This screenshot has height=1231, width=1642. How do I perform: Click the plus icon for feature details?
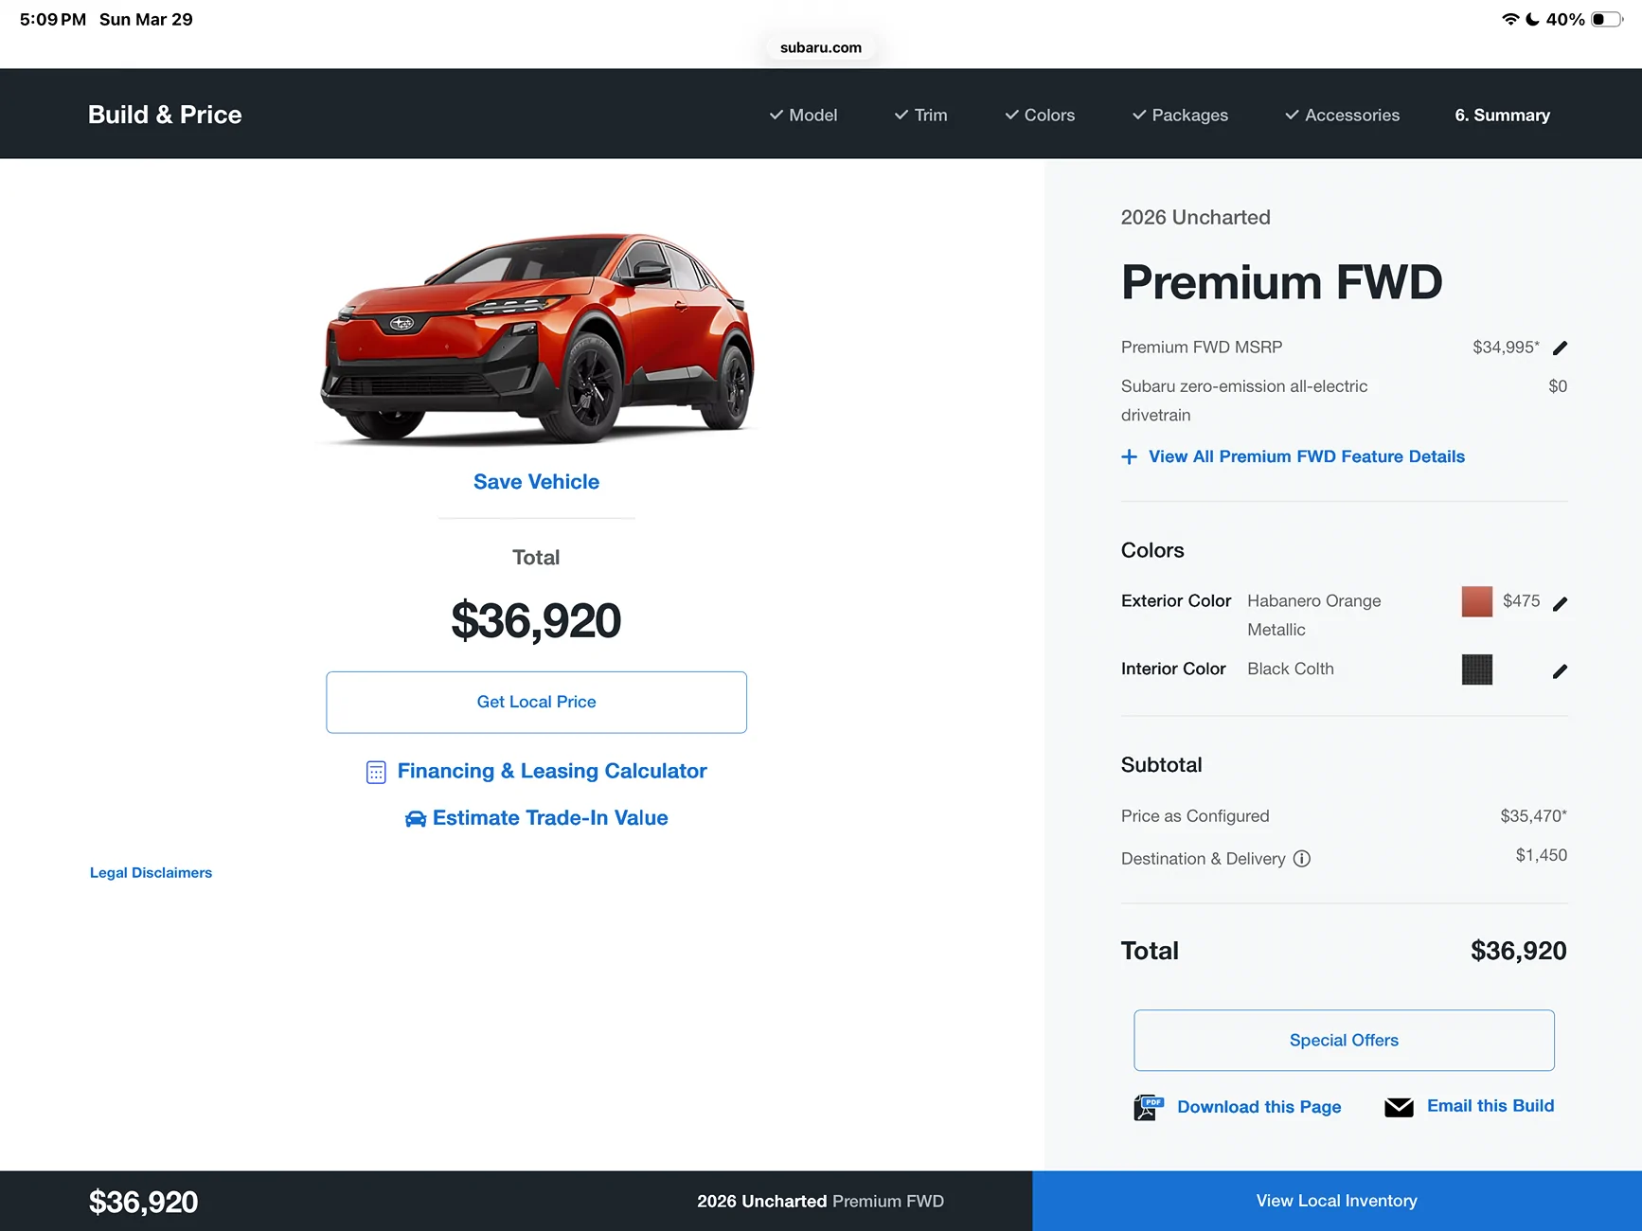click(x=1129, y=457)
